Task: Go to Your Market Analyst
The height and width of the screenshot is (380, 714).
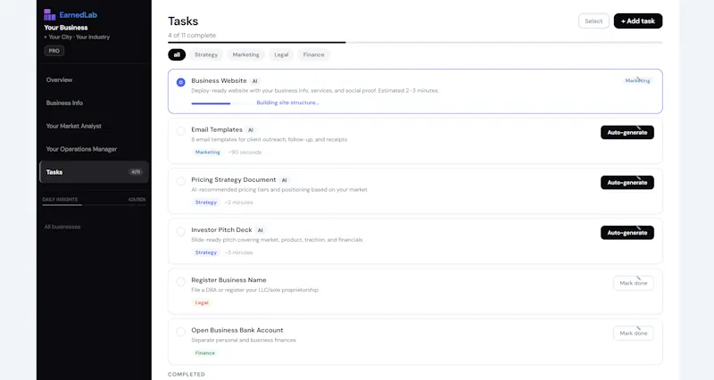Action: point(74,126)
